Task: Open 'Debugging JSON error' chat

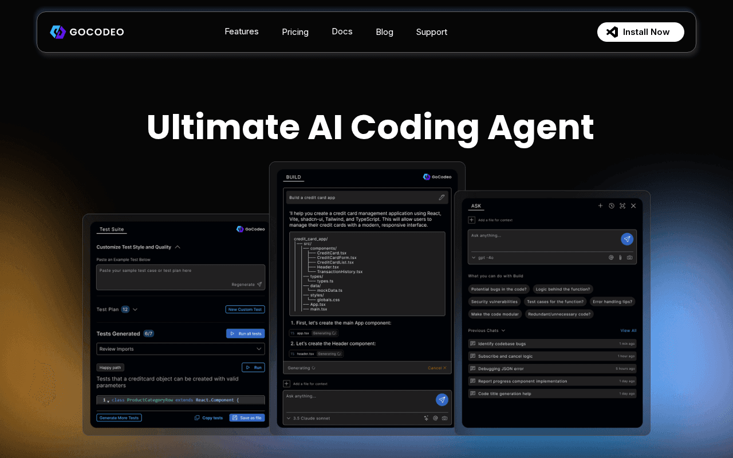Action: click(552, 369)
